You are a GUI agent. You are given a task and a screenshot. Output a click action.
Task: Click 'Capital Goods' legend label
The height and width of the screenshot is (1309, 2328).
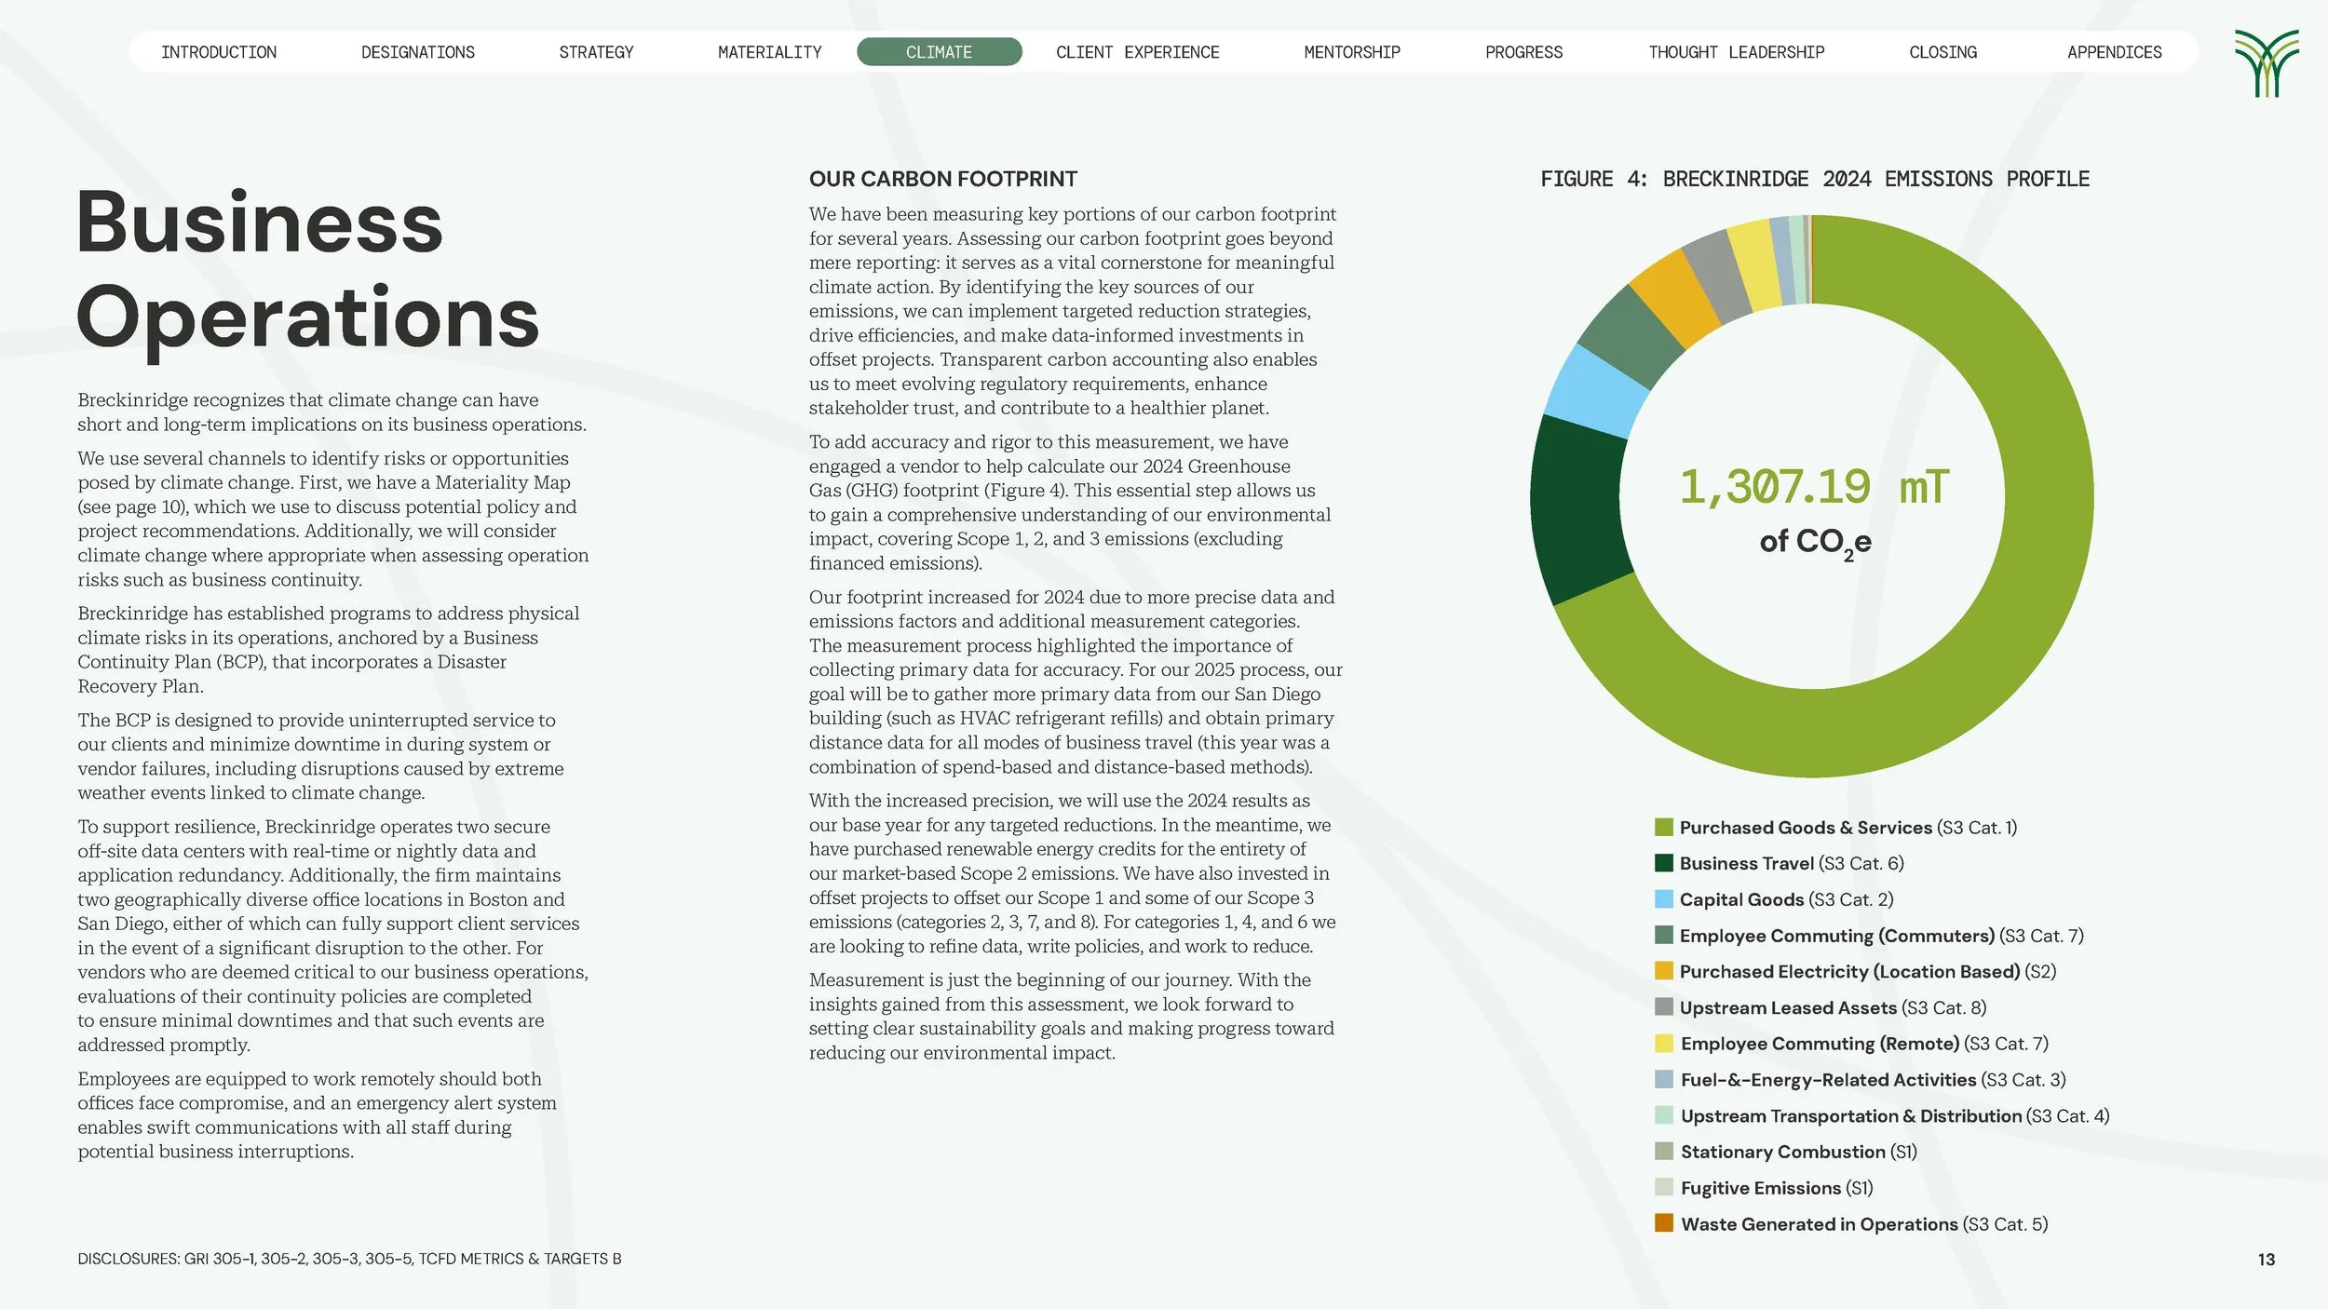click(x=1741, y=899)
